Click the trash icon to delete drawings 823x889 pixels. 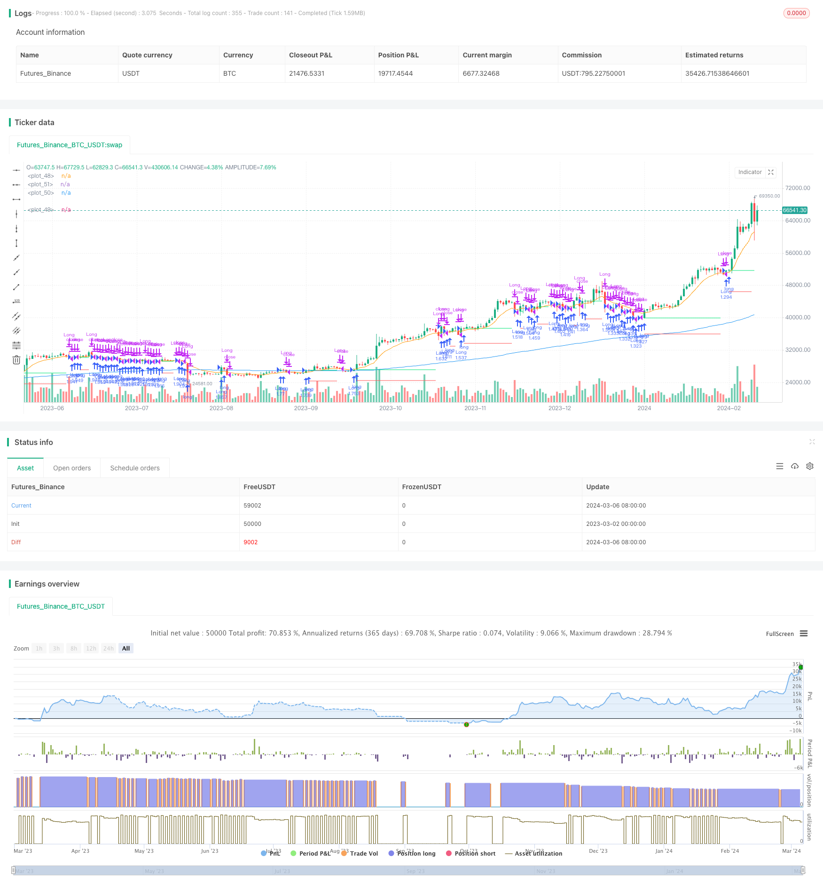coord(16,360)
